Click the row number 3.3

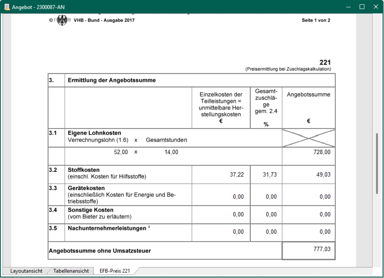53,188
